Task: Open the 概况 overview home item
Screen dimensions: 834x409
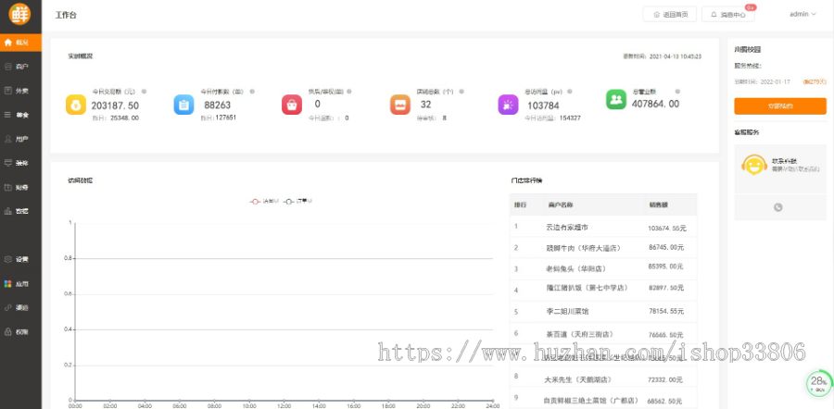Action: 20,43
